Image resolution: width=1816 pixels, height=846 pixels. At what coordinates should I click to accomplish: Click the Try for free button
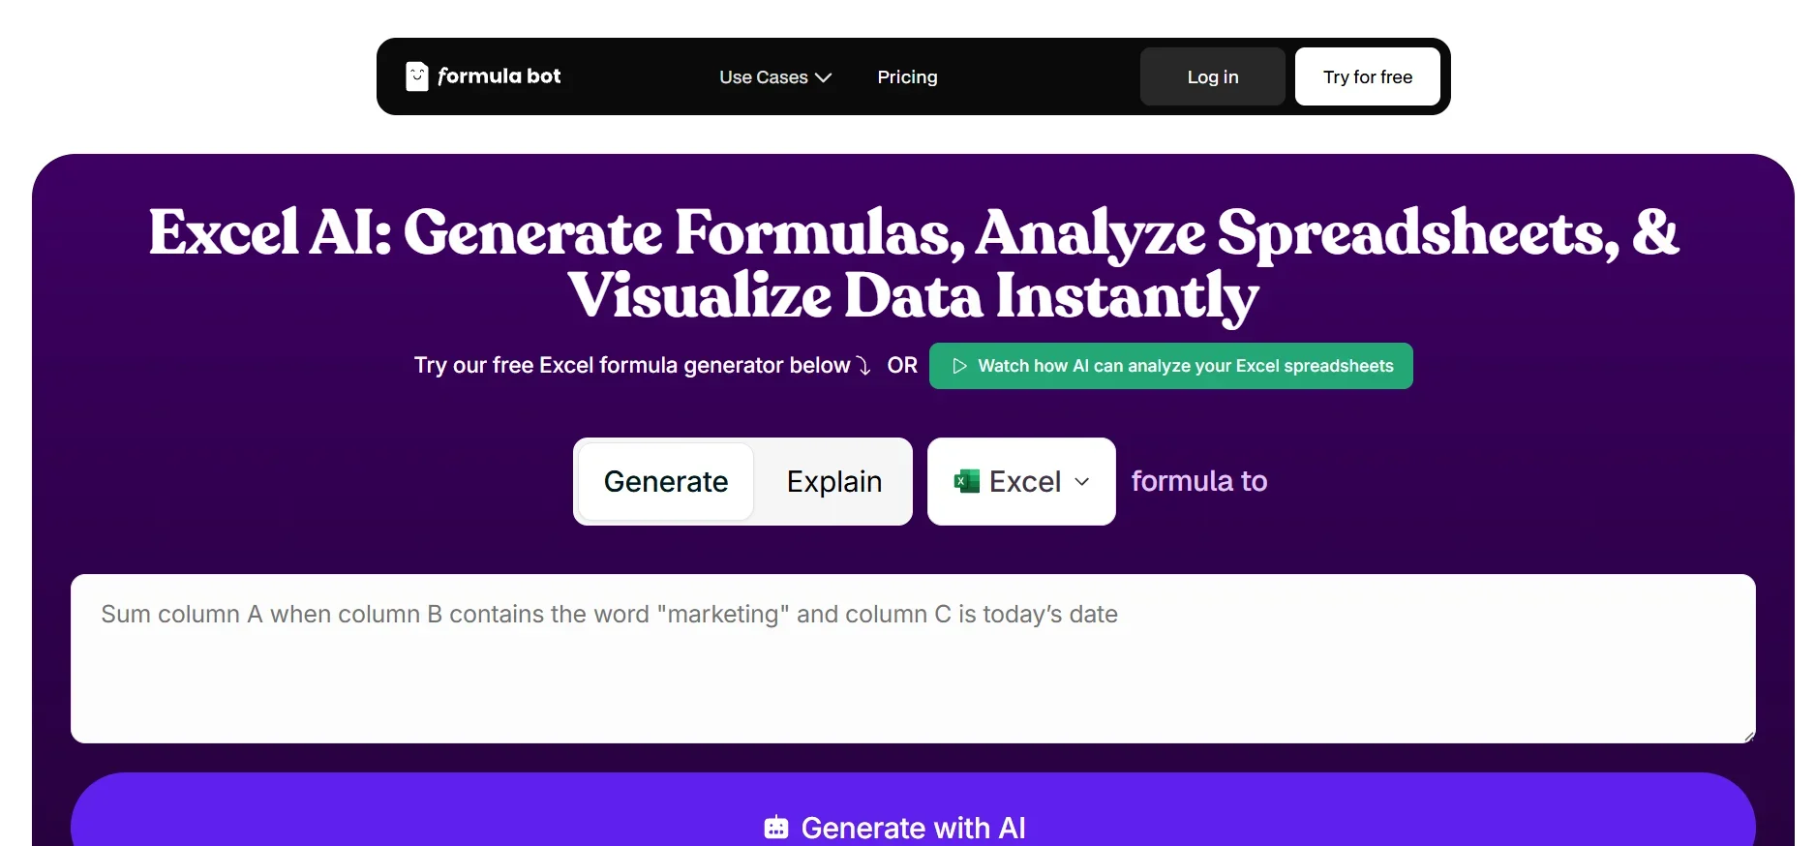(x=1367, y=76)
